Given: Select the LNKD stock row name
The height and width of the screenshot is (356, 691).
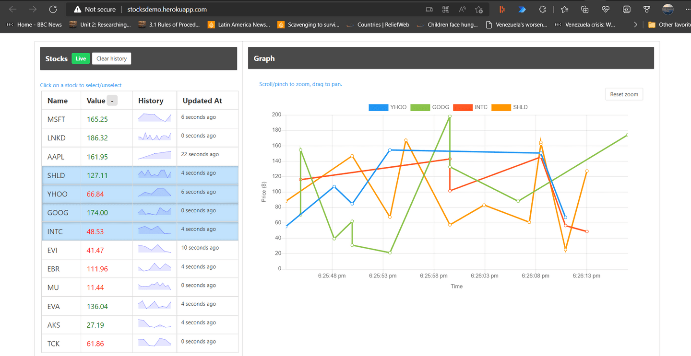Looking at the screenshot, I should [56, 138].
